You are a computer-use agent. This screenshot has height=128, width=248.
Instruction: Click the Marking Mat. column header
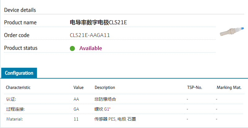[229, 88]
